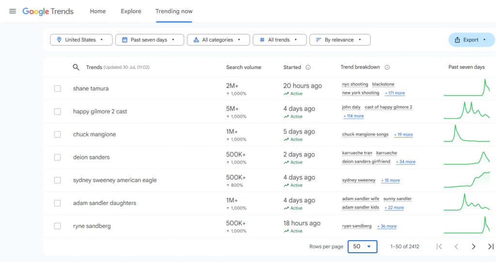Viewport: 496px width, 262px height.
Task: Open the Past seven days time filter
Action: click(x=150, y=40)
